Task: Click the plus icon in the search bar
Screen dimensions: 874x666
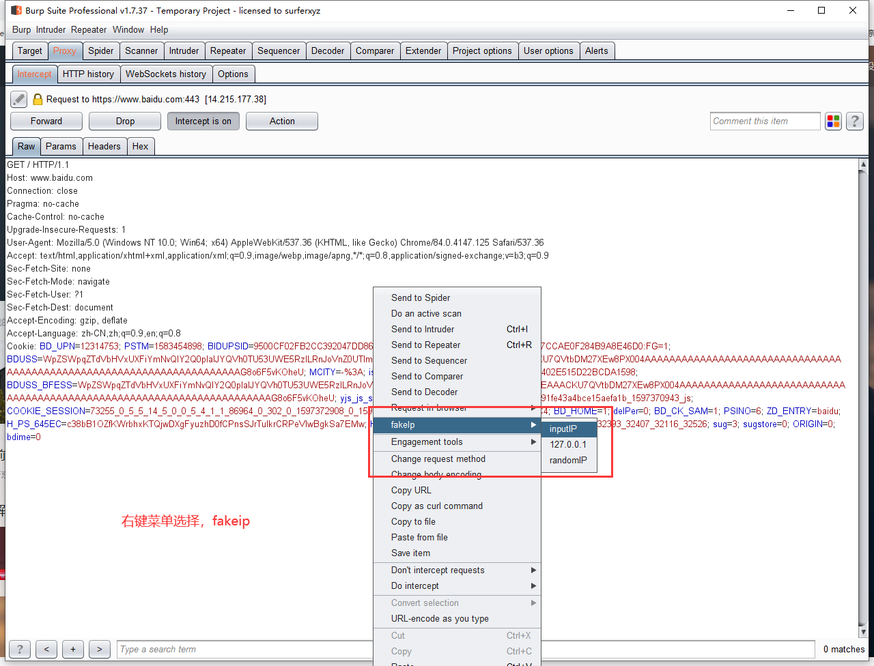Action: 72,649
